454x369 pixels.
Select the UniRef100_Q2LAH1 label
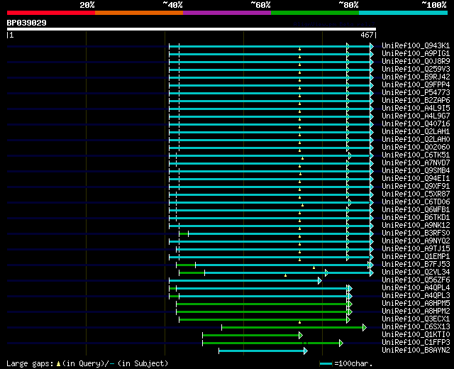[x=416, y=132]
